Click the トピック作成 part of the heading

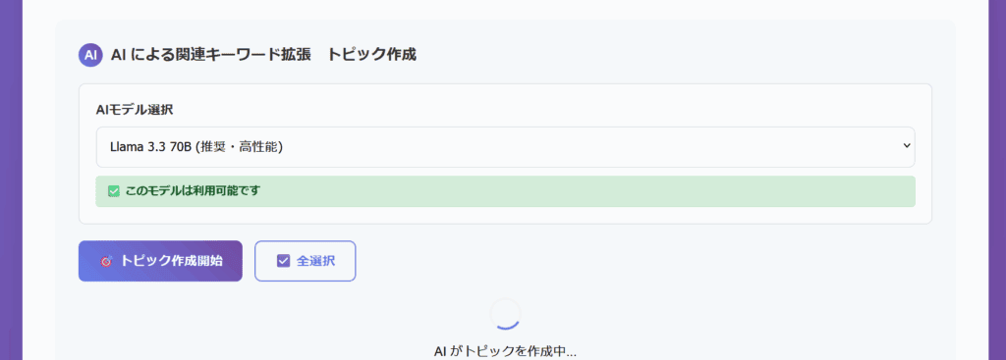(372, 55)
